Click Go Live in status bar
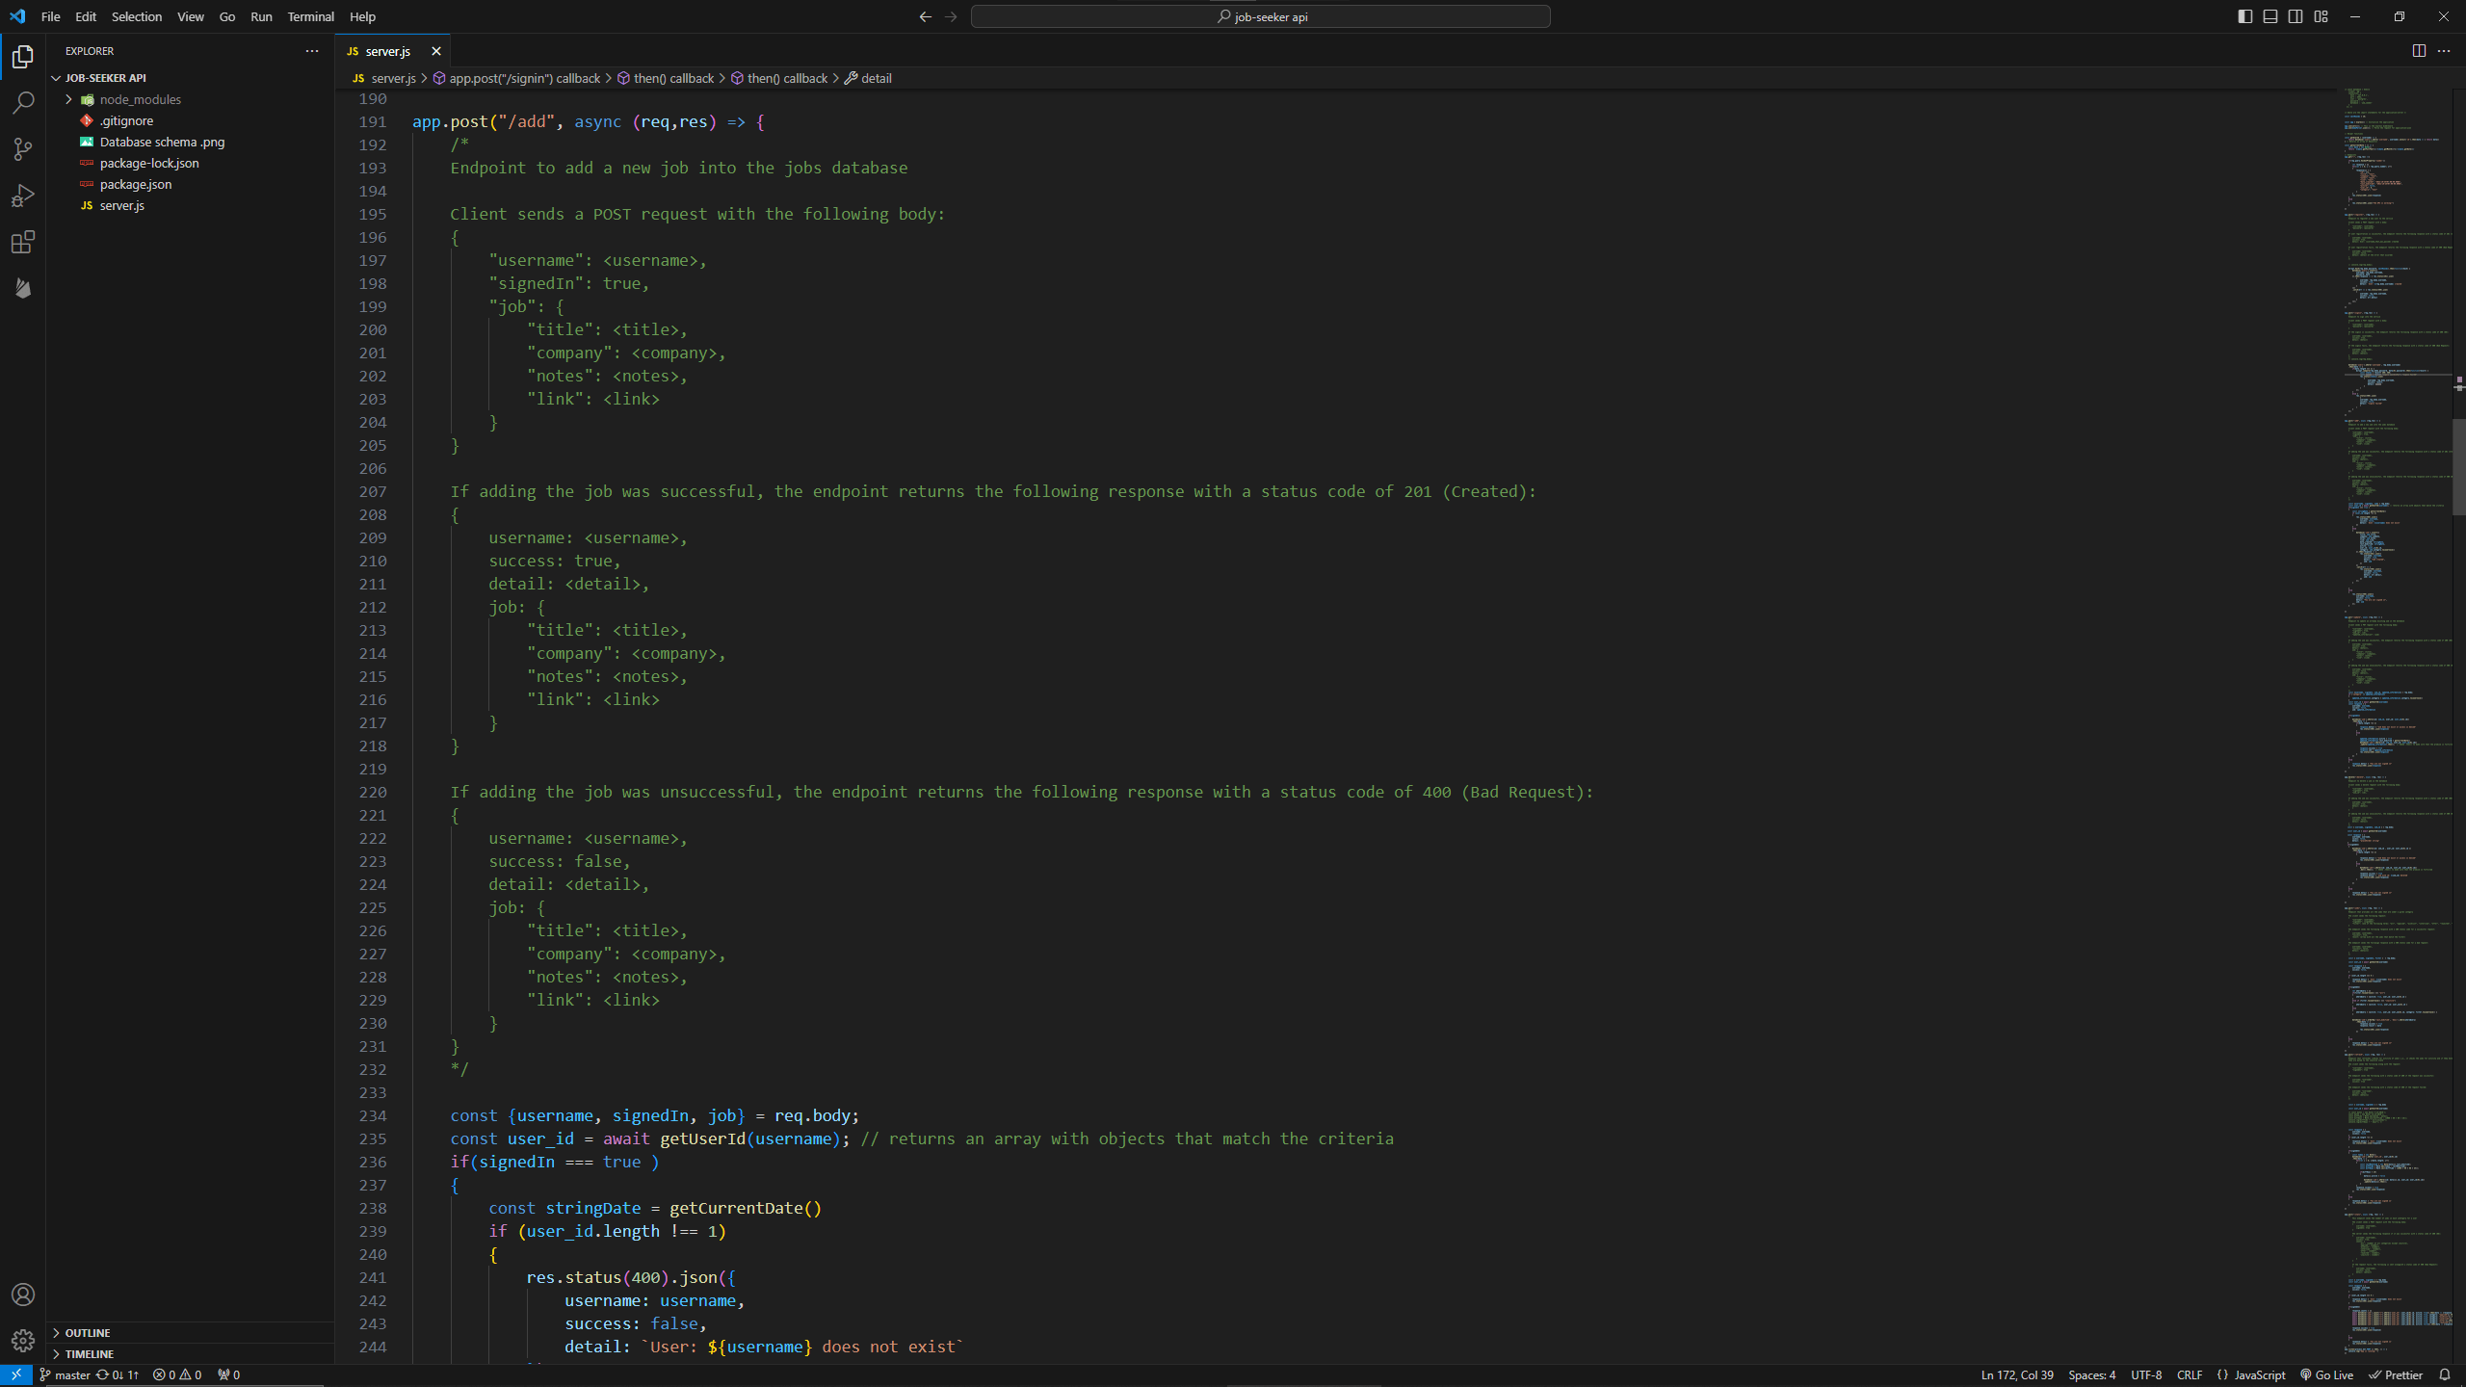The width and height of the screenshot is (2466, 1387). click(2326, 1374)
